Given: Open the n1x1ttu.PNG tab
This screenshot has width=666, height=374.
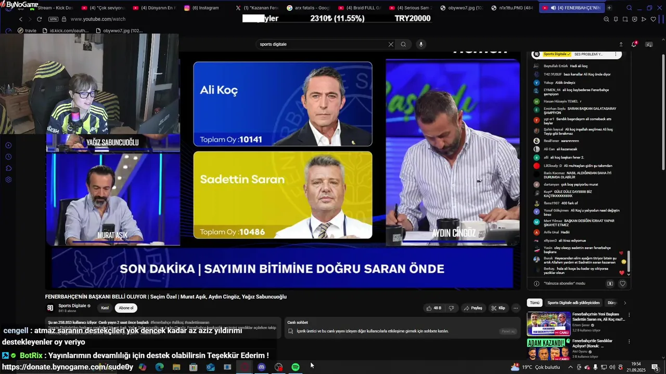Looking at the screenshot, I should [512, 8].
